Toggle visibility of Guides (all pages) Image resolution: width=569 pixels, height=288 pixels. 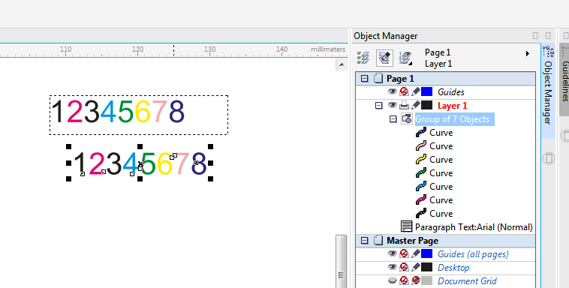point(393,253)
